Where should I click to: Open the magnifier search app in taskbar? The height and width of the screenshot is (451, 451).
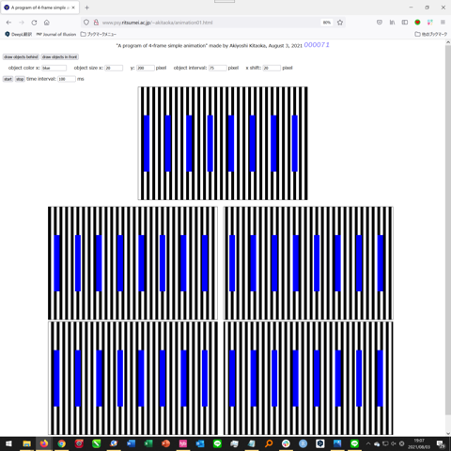tap(269, 443)
